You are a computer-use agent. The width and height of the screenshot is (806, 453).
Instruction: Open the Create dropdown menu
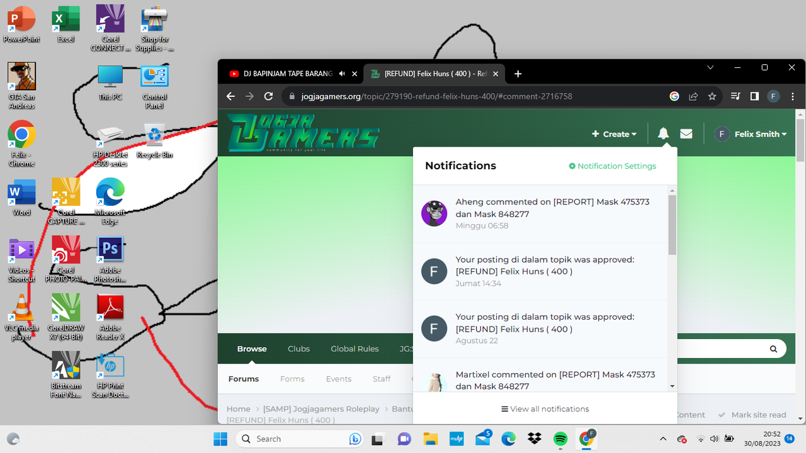[614, 134]
